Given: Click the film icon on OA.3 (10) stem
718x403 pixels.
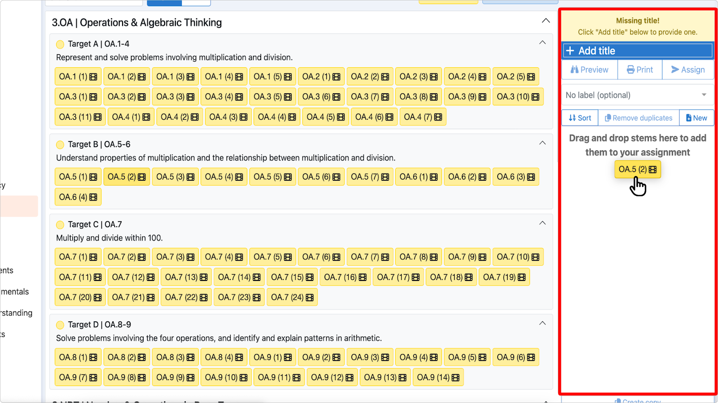Looking at the screenshot, I should pyautogui.click(x=535, y=97).
